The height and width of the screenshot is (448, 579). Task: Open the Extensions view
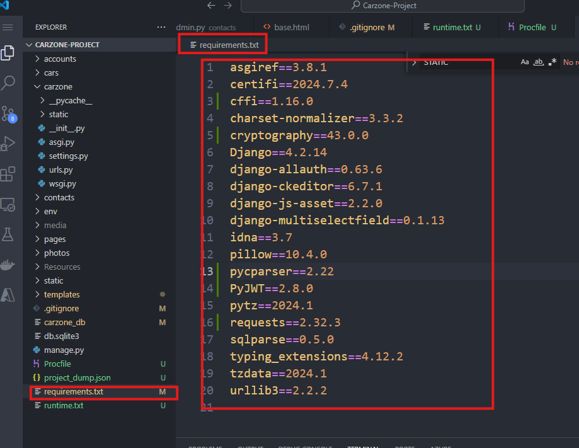[8, 174]
